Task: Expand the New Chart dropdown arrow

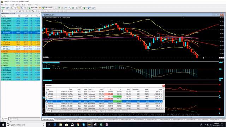Action: pyautogui.click(x=5, y=8)
